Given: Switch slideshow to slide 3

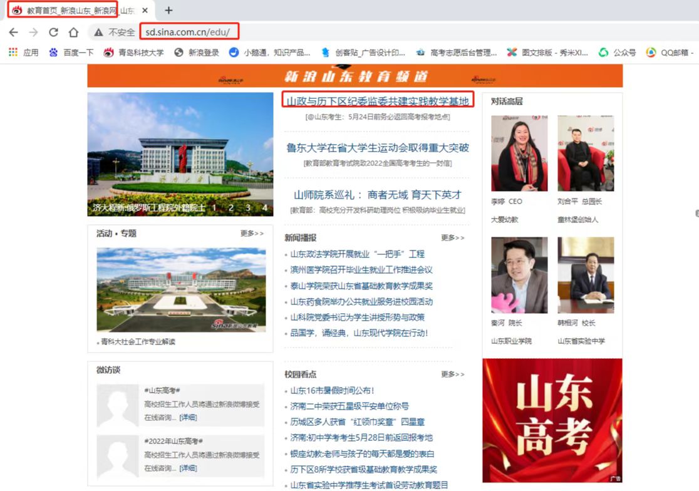Looking at the screenshot, I should tap(248, 208).
